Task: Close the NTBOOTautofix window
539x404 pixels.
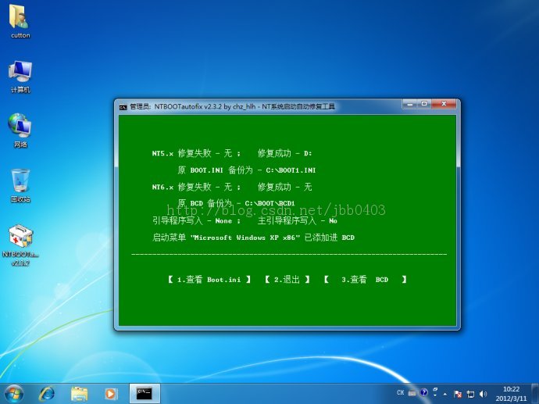Action: pos(444,103)
